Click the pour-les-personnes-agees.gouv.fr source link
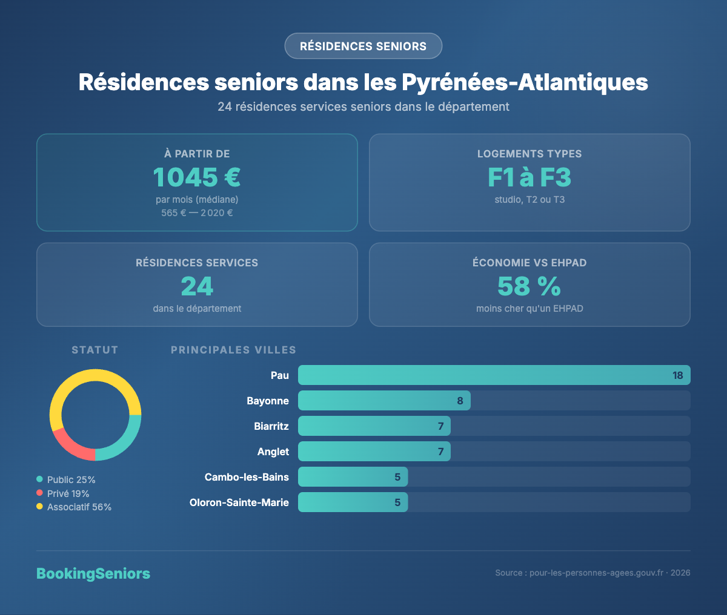Screen dimensions: 727x615 click(596, 572)
